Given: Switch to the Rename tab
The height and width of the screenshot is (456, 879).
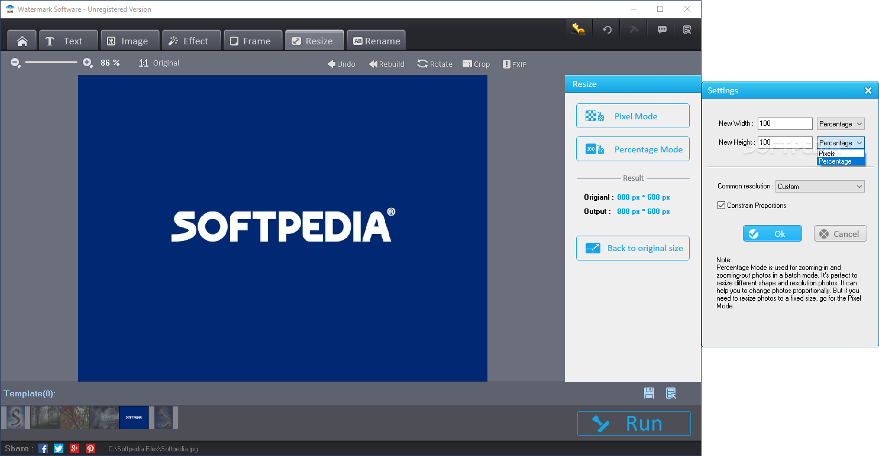Looking at the screenshot, I should (x=376, y=41).
